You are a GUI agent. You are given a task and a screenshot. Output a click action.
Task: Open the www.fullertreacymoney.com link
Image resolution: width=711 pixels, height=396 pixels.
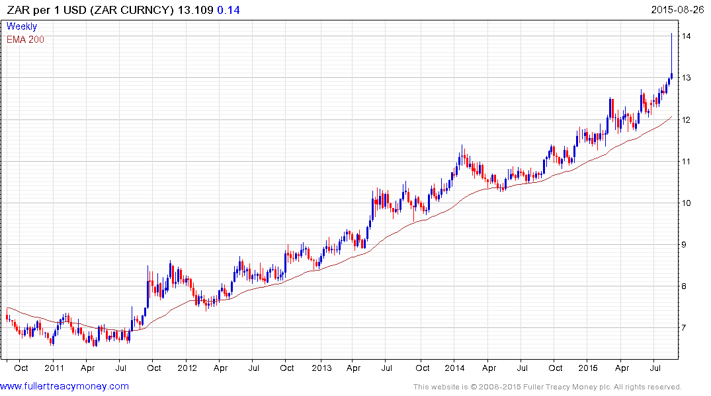point(64,386)
